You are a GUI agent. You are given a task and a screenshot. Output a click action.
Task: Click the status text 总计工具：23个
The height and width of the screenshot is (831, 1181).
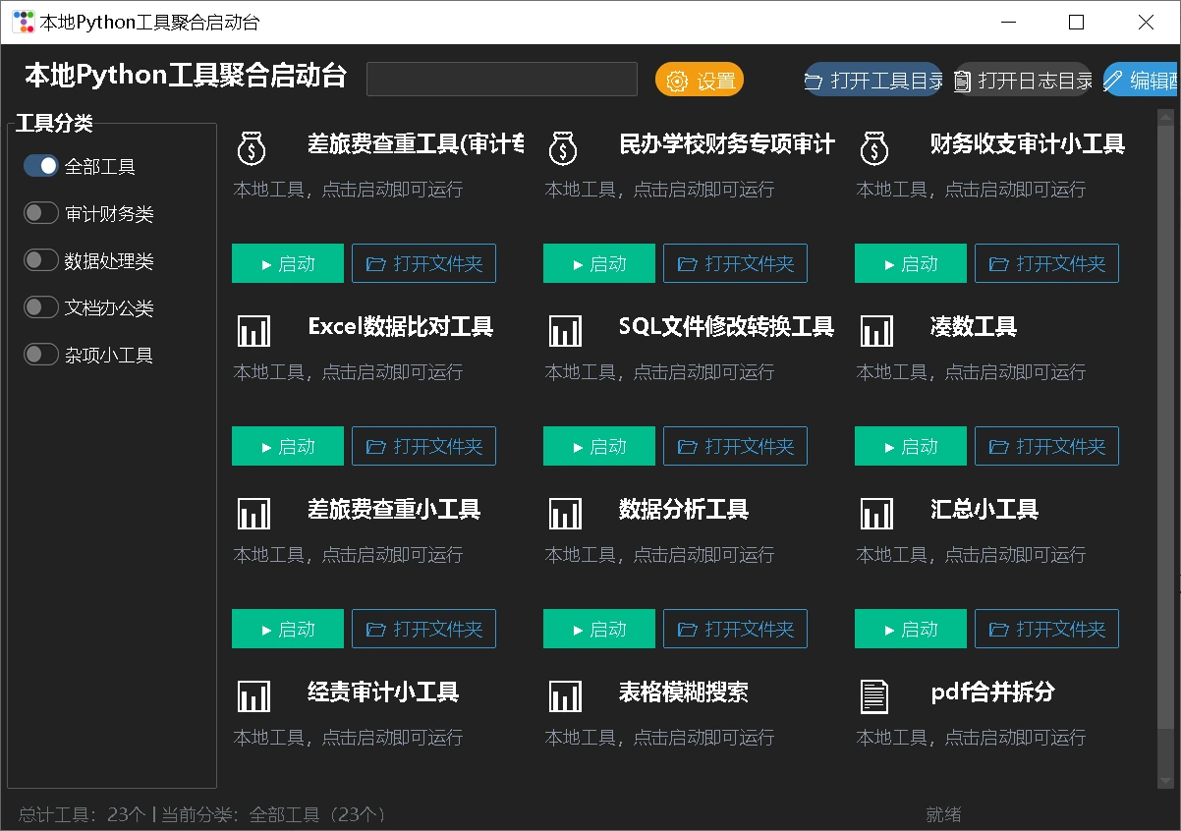click(83, 814)
